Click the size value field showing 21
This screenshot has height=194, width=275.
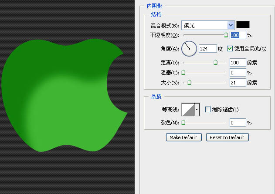click(x=238, y=83)
